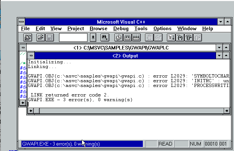Click the PROCESSWRITI error L2029 line
The image size is (234, 151).
[x=129, y=86]
